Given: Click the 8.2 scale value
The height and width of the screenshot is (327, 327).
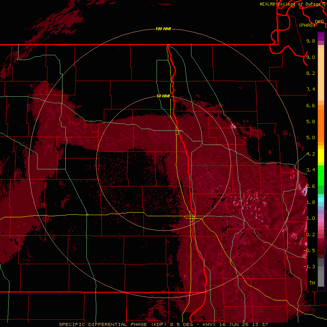Looking at the screenshot, I should pyautogui.click(x=311, y=73).
